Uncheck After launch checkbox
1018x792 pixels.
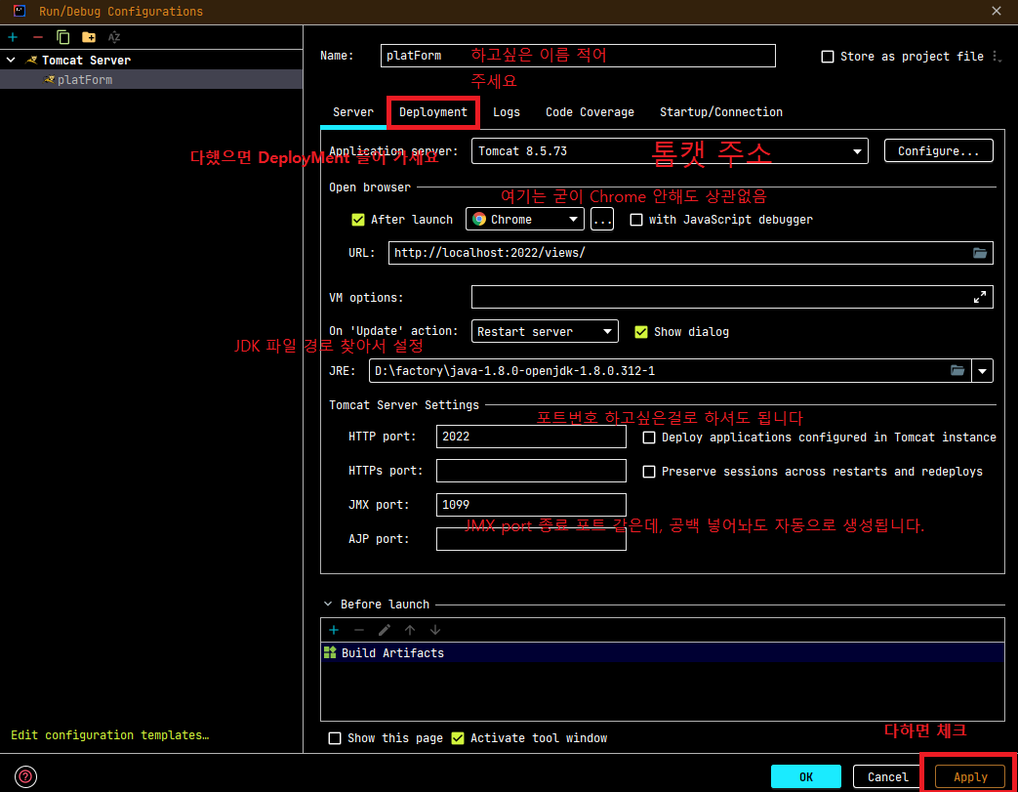pos(358,220)
